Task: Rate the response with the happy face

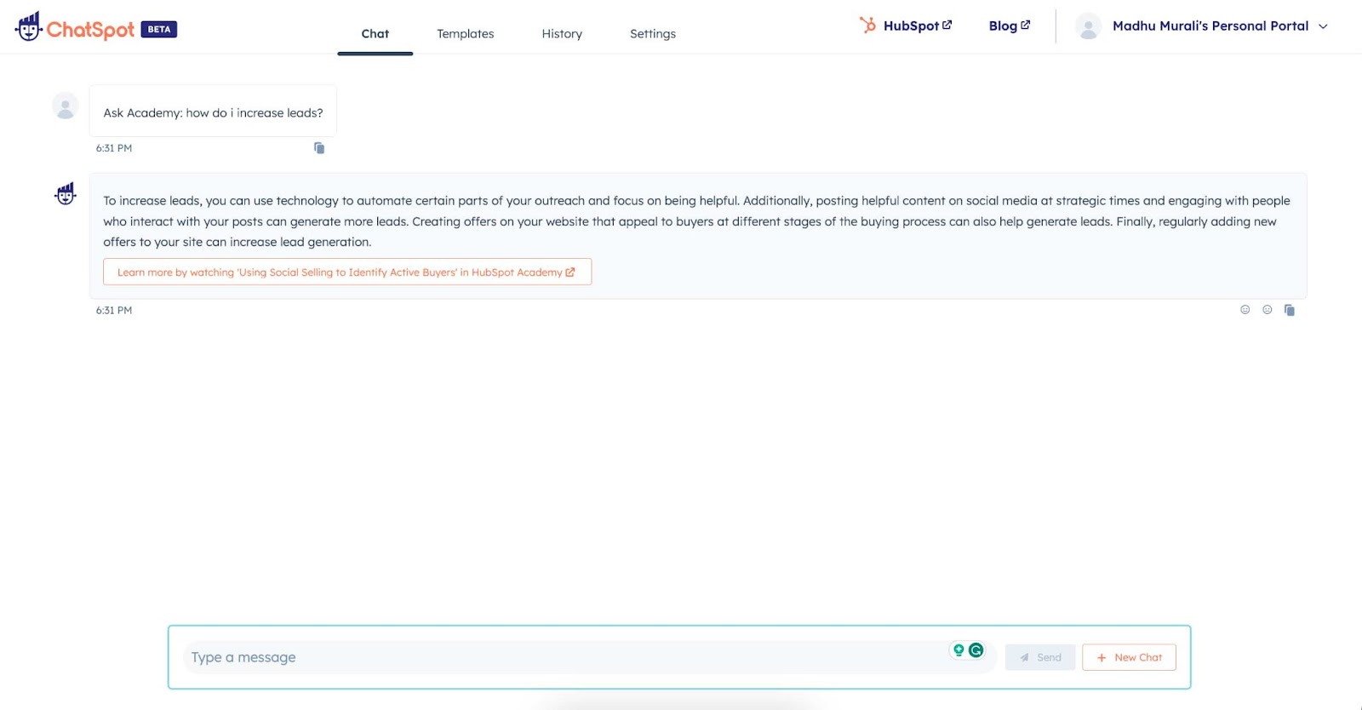Action: click(1245, 310)
